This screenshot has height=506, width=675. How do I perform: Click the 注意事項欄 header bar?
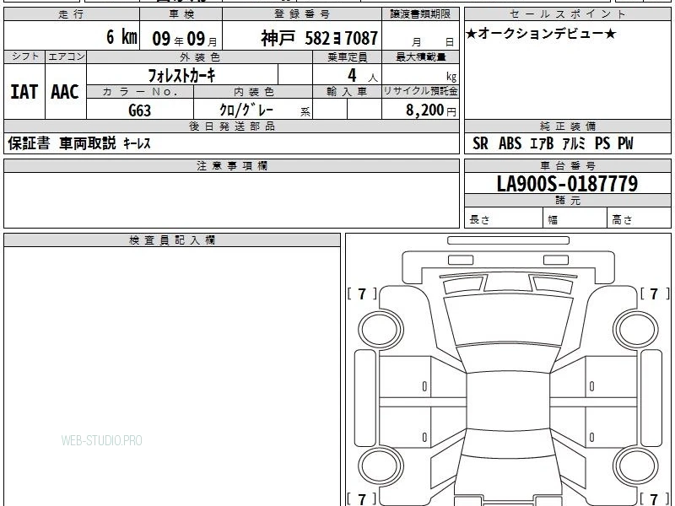click(231, 165)
